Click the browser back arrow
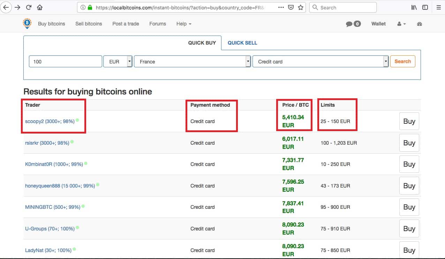Viewport: 445px width, 259px height. tap(6, 7)
